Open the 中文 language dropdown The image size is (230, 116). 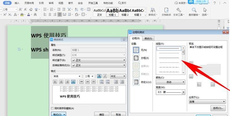tap(118, 76)
